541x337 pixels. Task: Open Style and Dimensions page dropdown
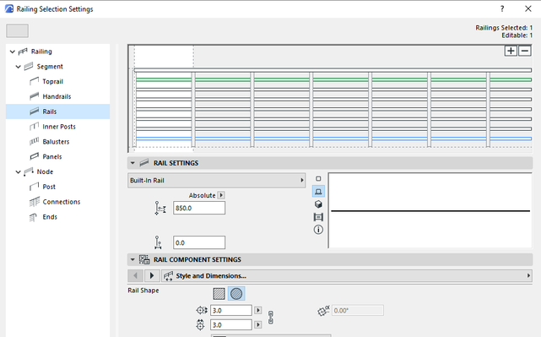[x=347, y=276]
